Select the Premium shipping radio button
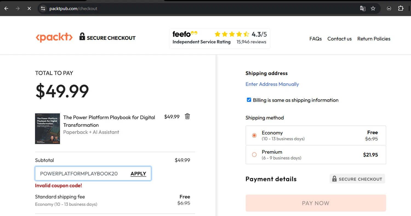This screenshot has height=216, width=411. 254,155
